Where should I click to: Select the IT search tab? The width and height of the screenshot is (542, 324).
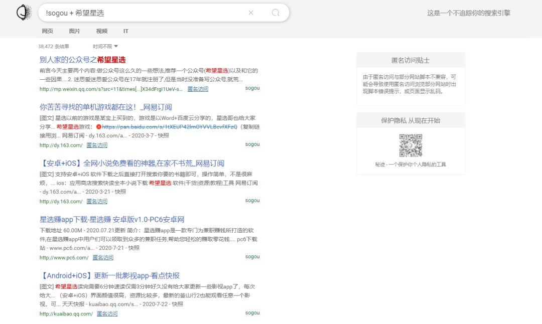[x=126, y=31]
